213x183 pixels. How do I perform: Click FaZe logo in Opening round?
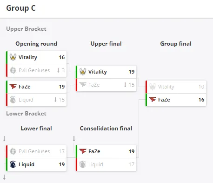coord(13,87)
